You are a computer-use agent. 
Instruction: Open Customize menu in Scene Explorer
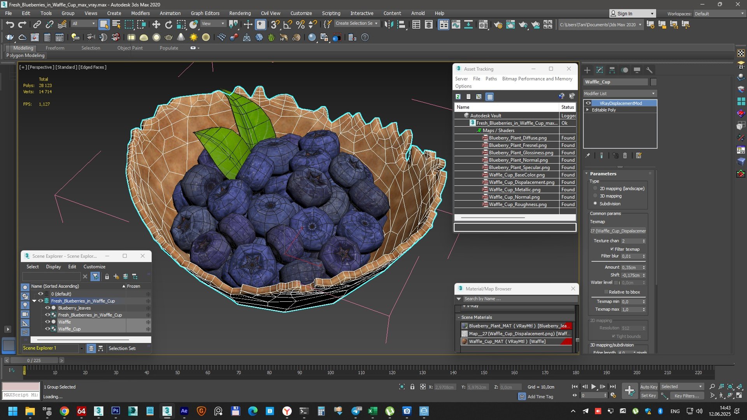pyautogui.click(x=94, y=267)
